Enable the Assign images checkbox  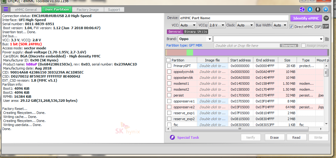point(303,45)
